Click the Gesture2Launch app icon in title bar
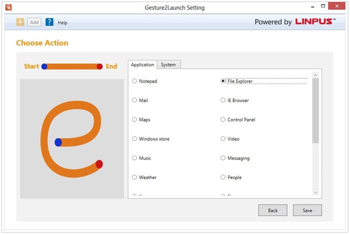Image resolution: width=350 pixels, height=234 pixels. tap(8, 7)
